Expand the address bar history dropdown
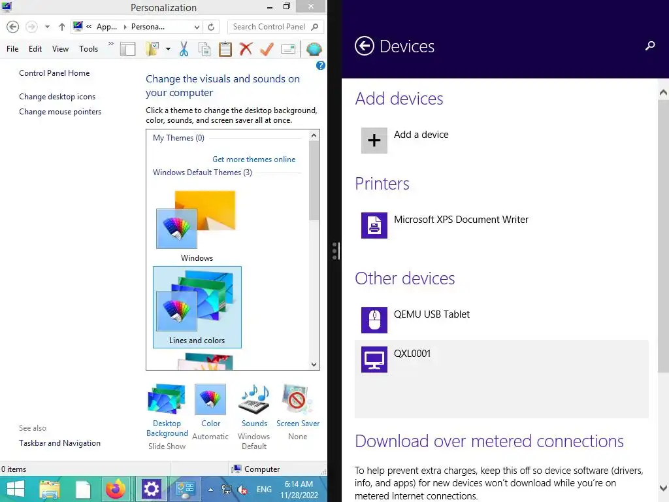This screenshot has width=669, height=502. click(197, 27)
